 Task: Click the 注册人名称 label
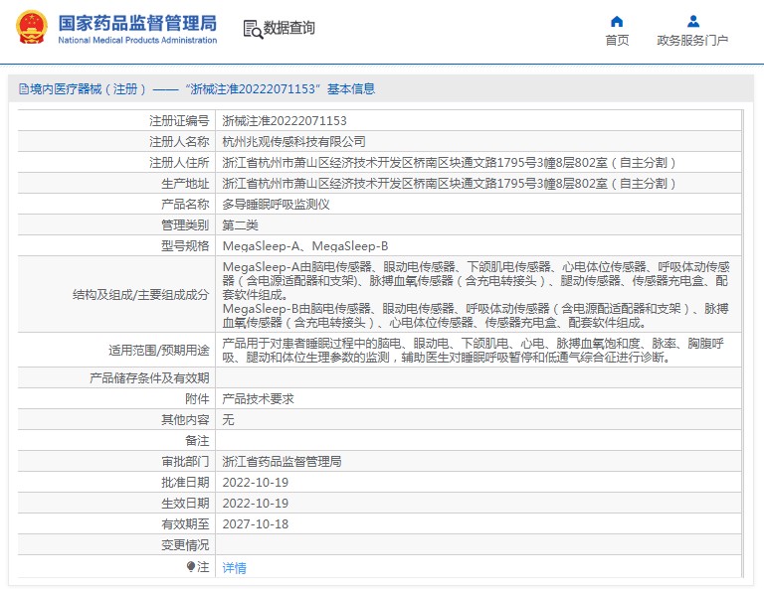(179, 141)
